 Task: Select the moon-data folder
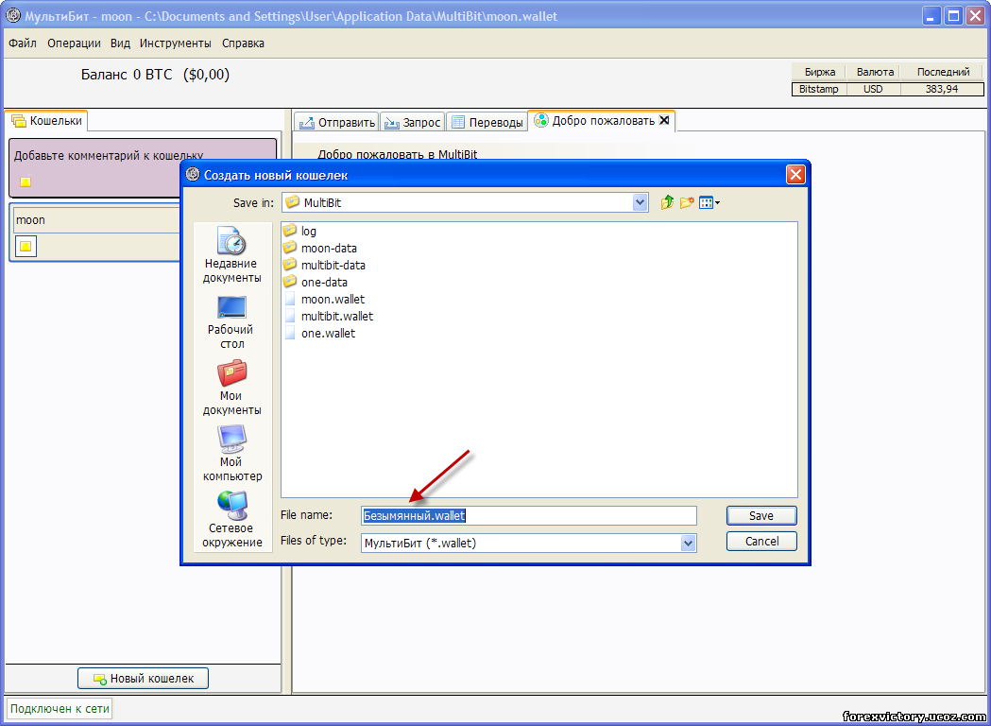pyautogui.click(x=320, y=248)
